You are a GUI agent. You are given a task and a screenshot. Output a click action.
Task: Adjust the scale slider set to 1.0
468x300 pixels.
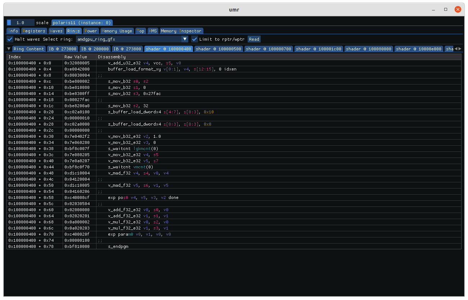(x=21, y=22)
